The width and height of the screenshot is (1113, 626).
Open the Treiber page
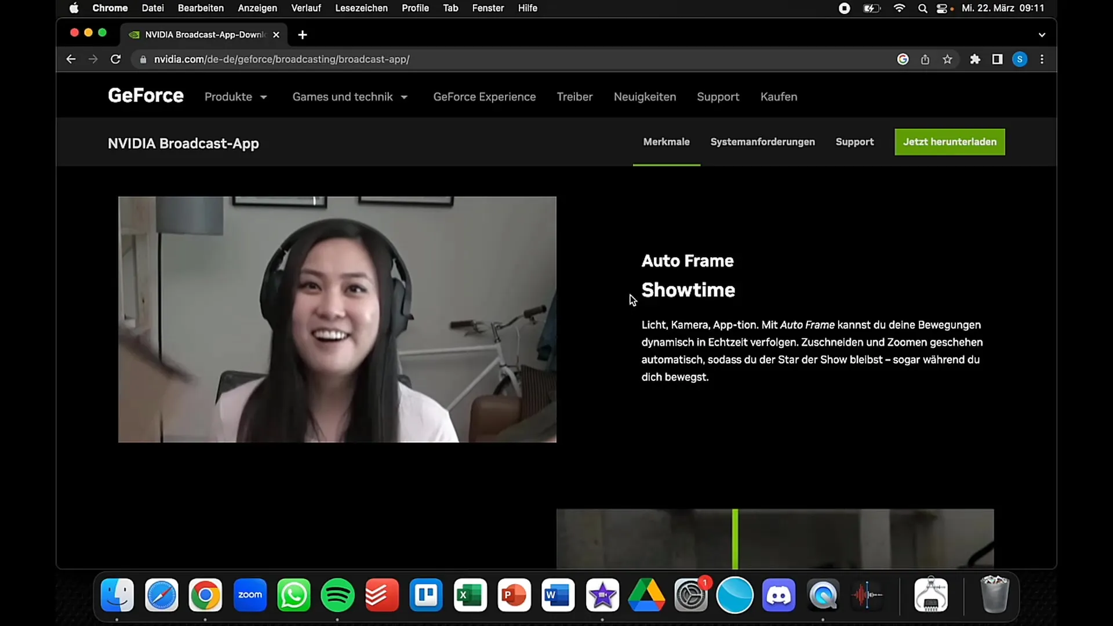[x=574, y=97]
